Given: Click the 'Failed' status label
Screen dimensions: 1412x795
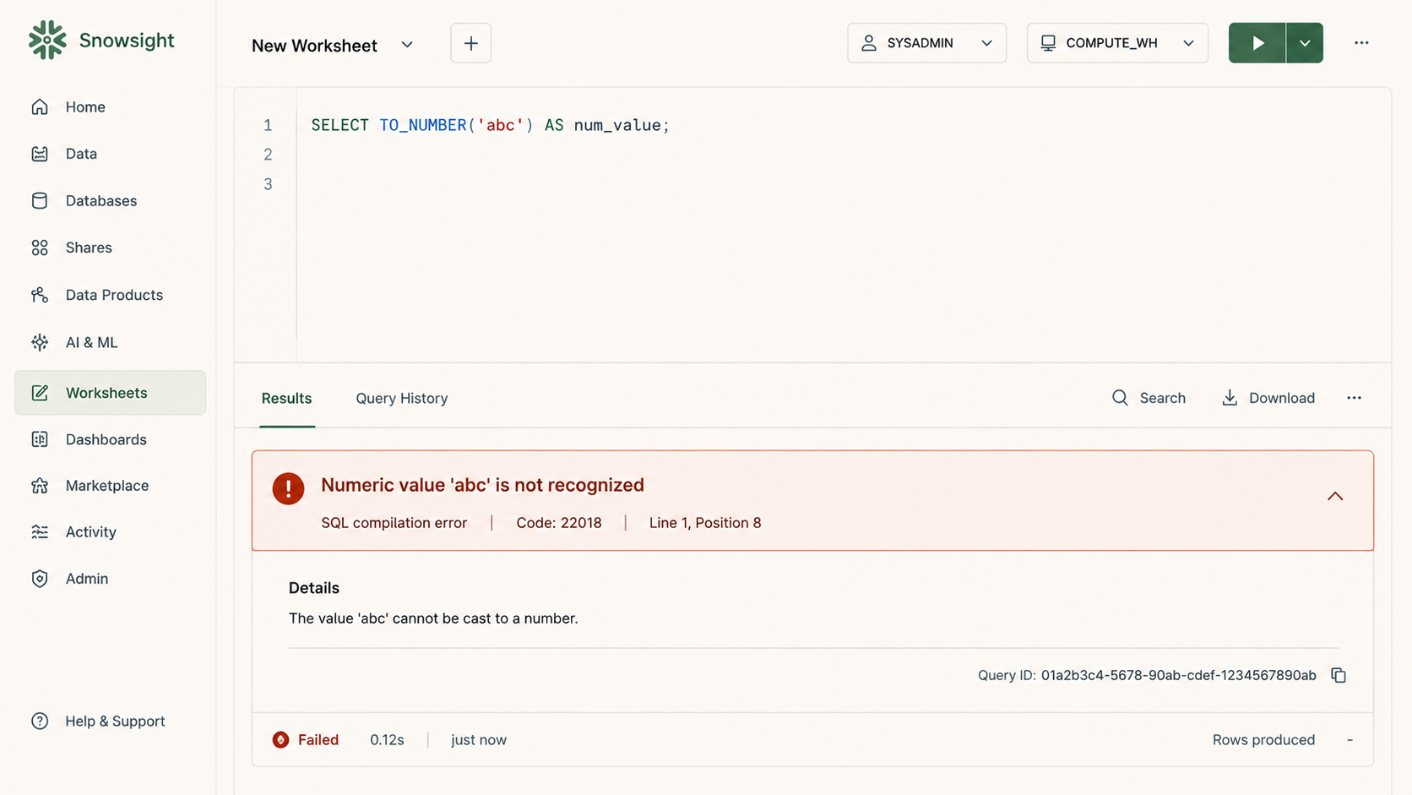Looking at the screenshot, I should pos(318,740).
